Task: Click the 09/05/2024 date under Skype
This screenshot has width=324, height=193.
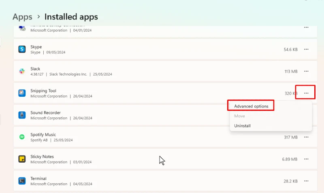Action: click(56, 52)
